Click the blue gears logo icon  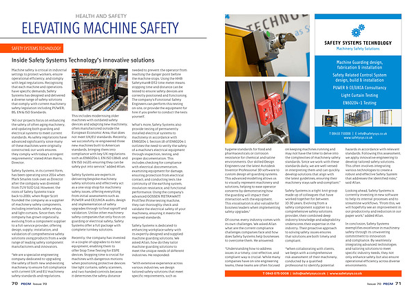pyautogui.click(x=358, y=30)
